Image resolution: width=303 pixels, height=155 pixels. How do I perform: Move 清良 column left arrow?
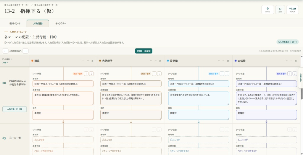(83, 61)
